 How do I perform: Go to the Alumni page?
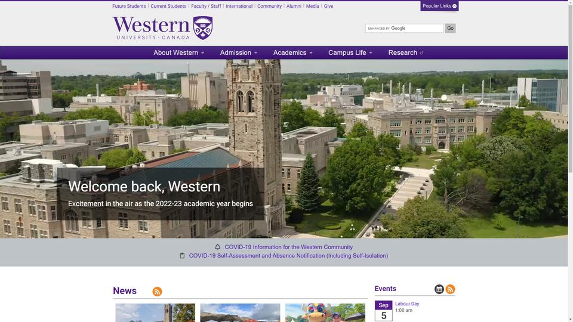point(294,6)
